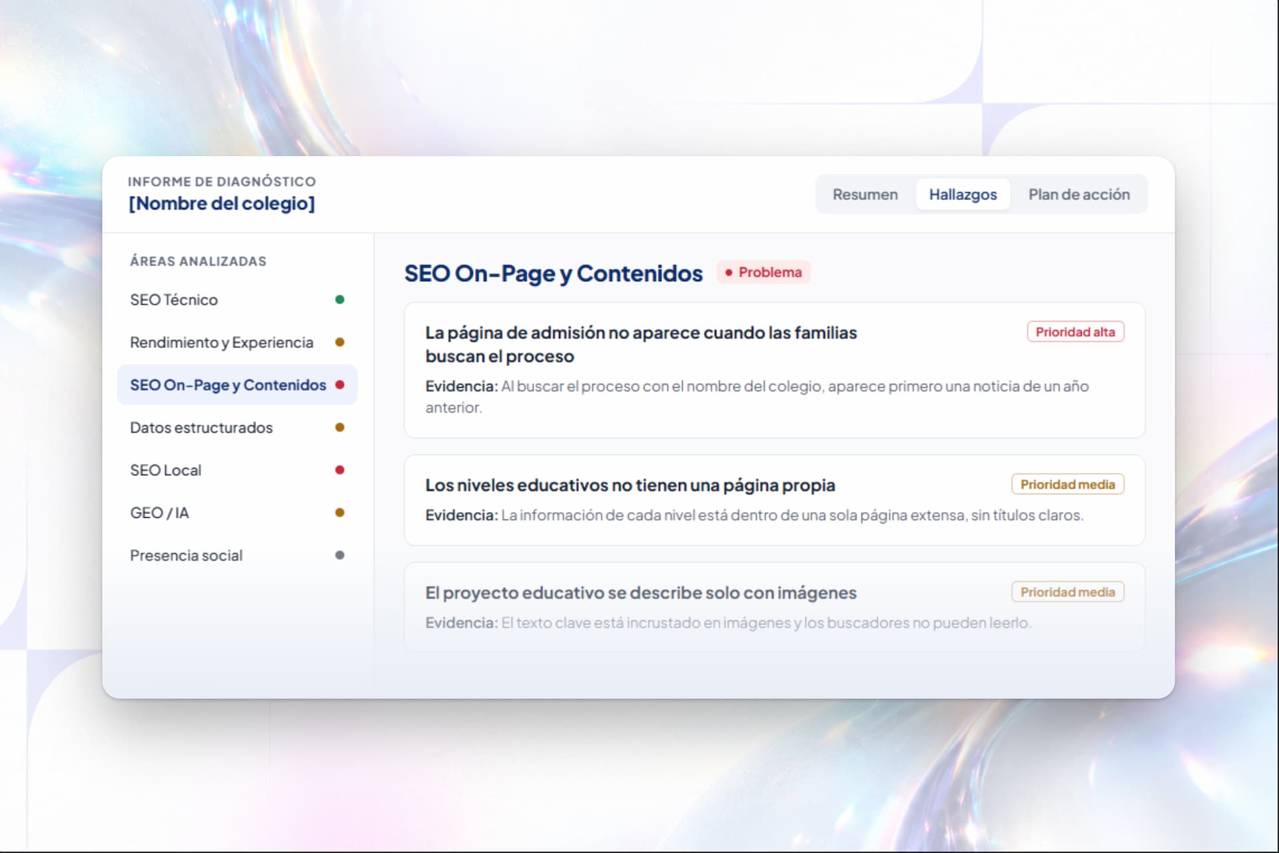Click the red Problema status badge
This screenshot has width=1279, height=853.
point(763,273)
